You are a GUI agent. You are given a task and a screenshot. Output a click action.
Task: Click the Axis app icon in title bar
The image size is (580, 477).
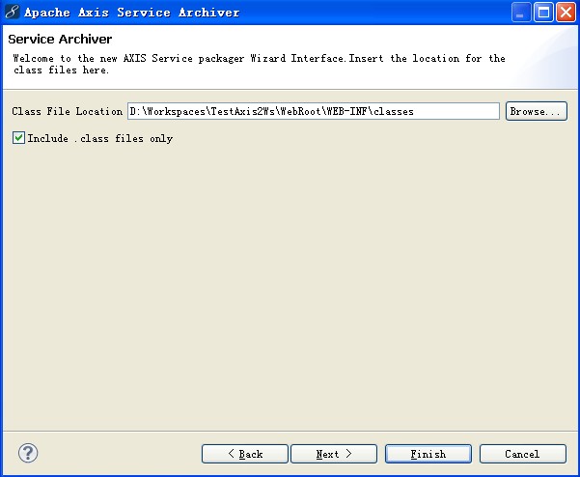pos(12,12)
